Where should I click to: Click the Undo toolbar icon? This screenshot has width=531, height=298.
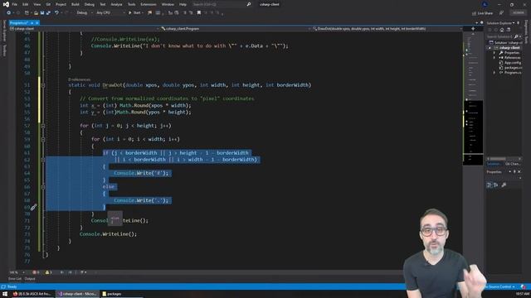(56, 13)
